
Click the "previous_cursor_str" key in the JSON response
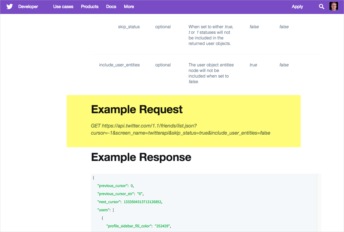pyautogui.click(x=115, y=194)
